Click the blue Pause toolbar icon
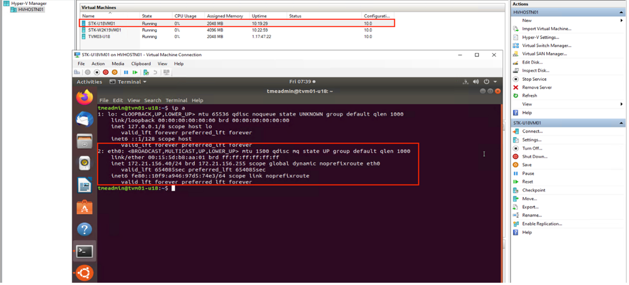Image resolution: width=629 pixels, height=285 pixels. (x=126, y=72)
